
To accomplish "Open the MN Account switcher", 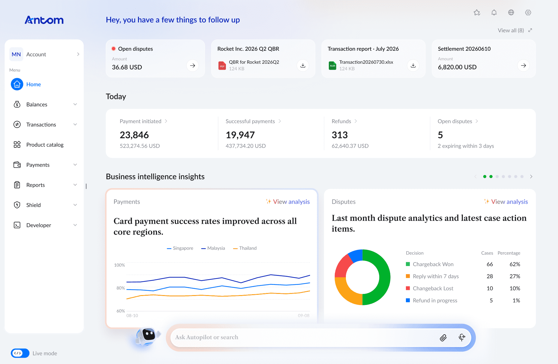I will 44,54.
